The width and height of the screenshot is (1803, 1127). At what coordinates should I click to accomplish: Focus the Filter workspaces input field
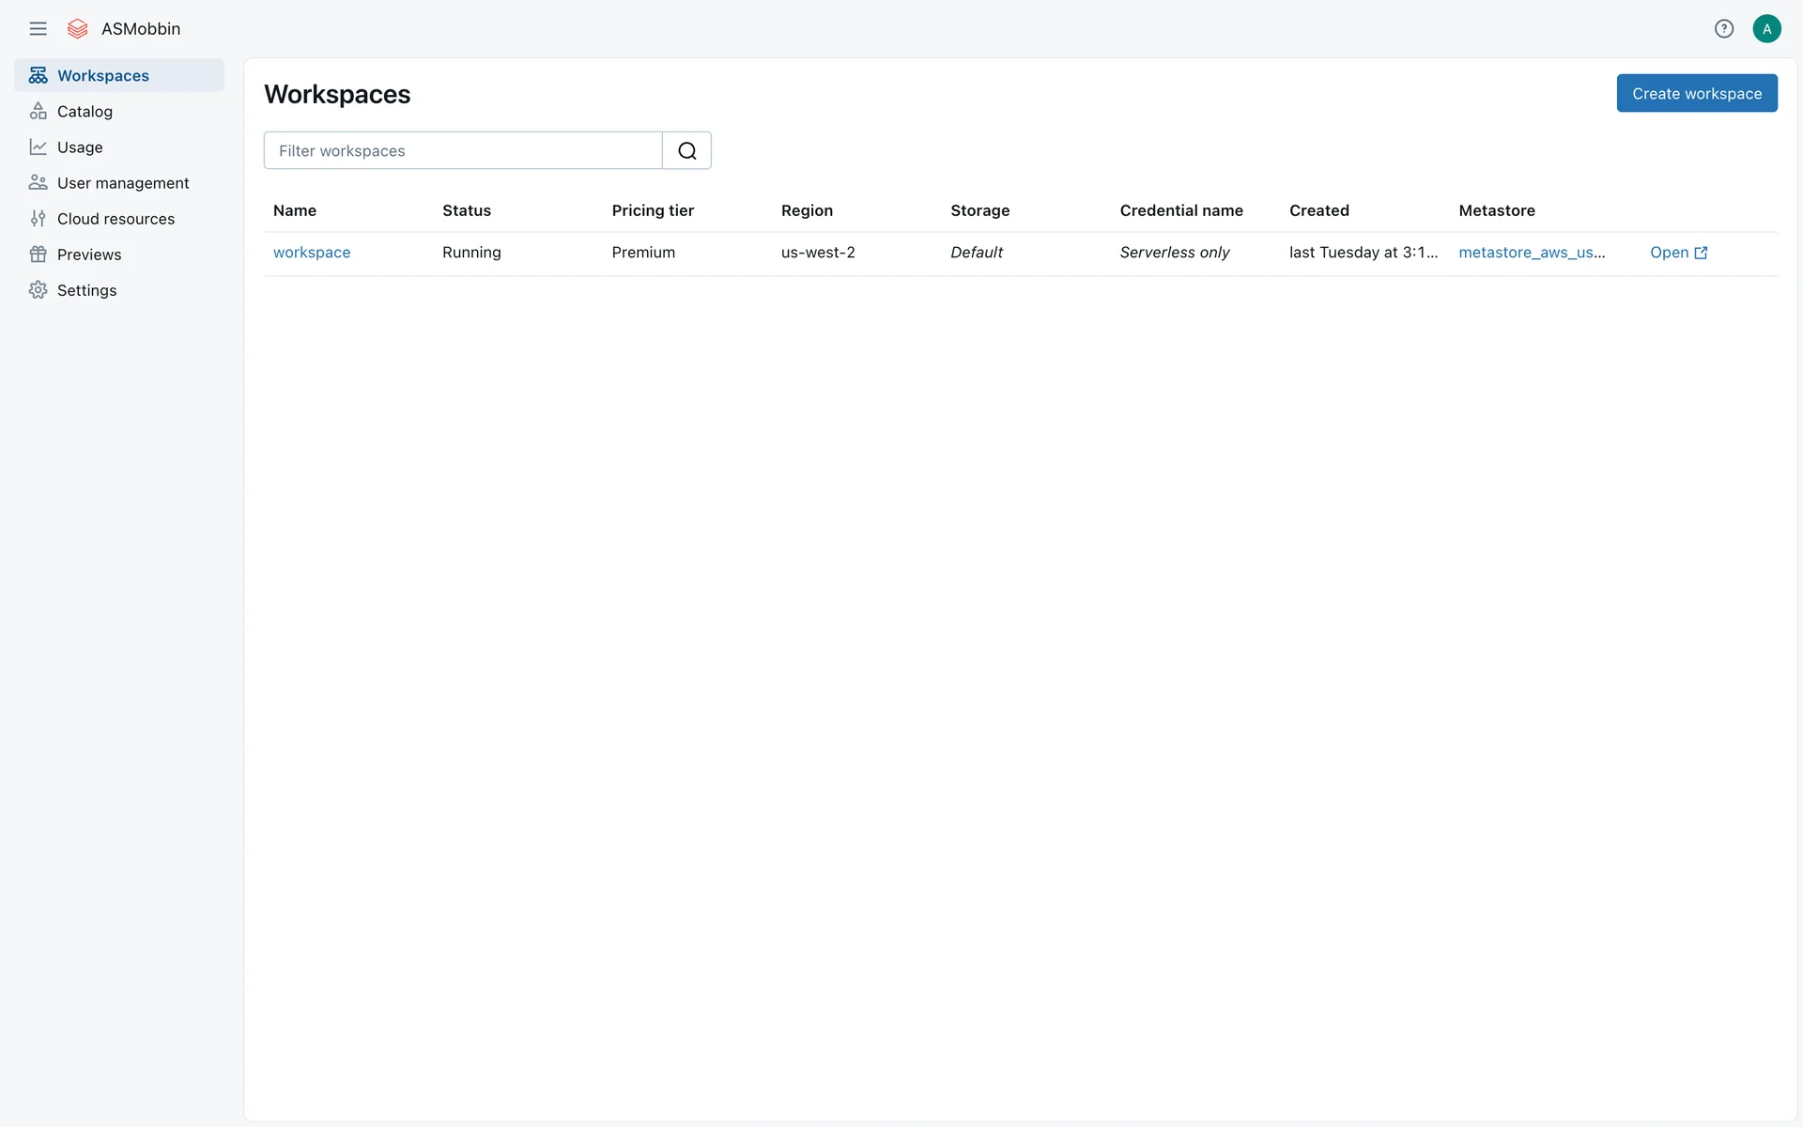pos(462,151)
